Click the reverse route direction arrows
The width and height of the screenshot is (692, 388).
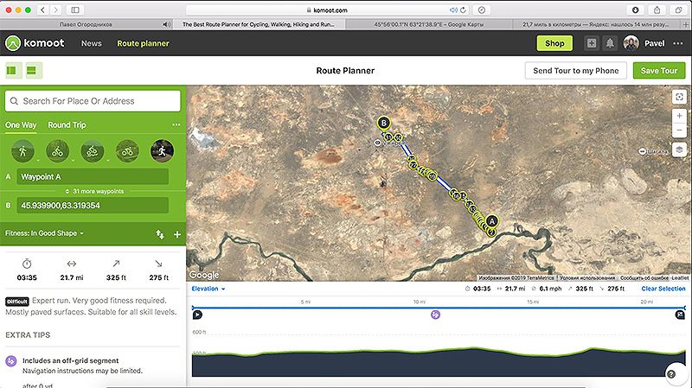pyautogui.click(x=160, y=234)
